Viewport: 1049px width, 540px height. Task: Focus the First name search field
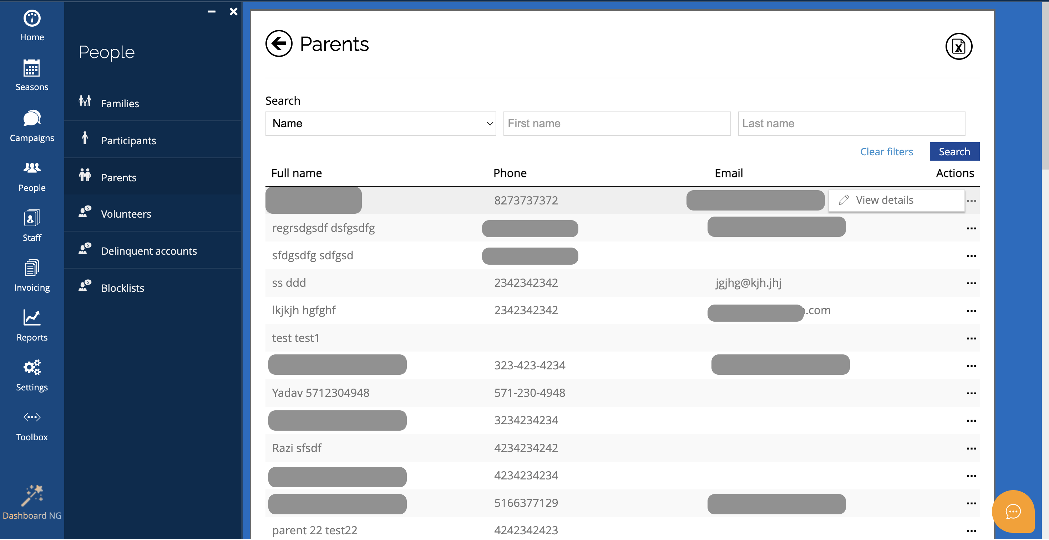tap(617, 124)
